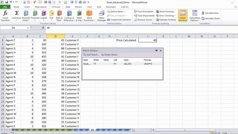The height and width of the screenshot is (134, 238).
Task: Click Evaluate Formula
Action: (x=166, y=20)
